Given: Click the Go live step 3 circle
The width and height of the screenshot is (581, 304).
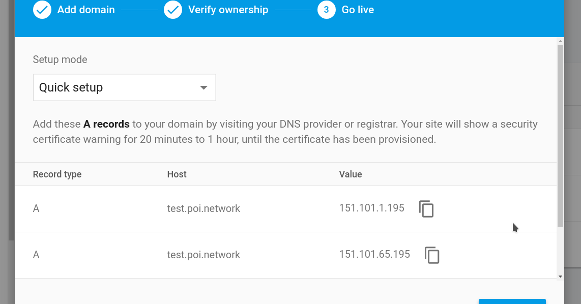Looking at the screenshot, I should point(326,10).
